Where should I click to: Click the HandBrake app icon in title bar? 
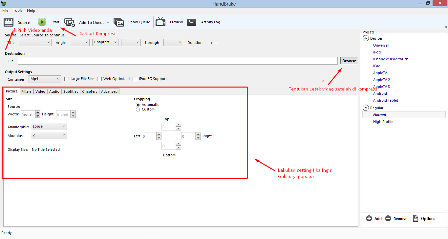[x=4, y=3]
